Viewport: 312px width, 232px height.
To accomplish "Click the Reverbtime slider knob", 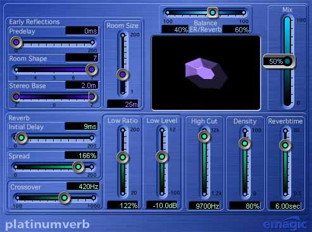I will point(285,145).
